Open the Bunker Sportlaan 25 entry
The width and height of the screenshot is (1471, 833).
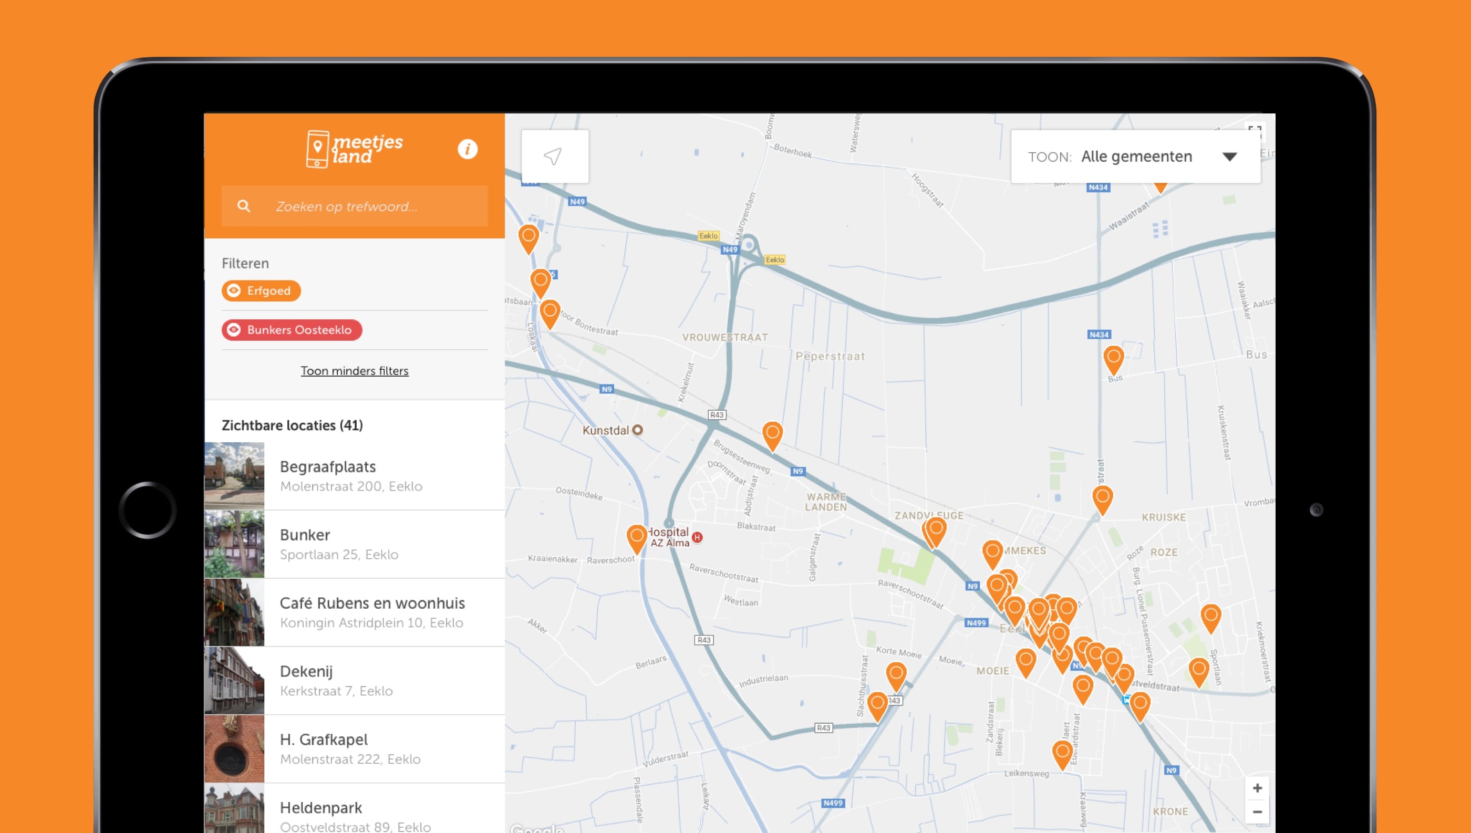click(355, 544)
